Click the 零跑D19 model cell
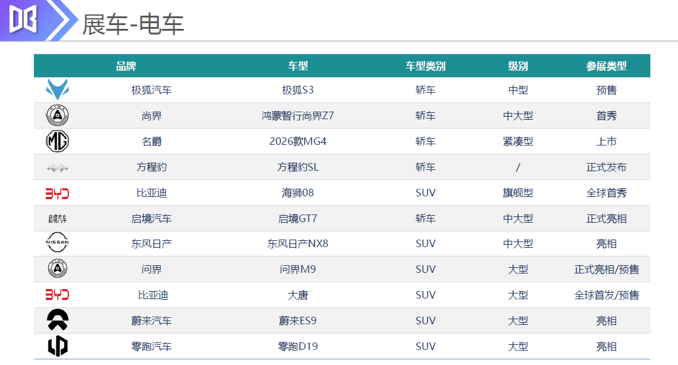 coord(298,346)
